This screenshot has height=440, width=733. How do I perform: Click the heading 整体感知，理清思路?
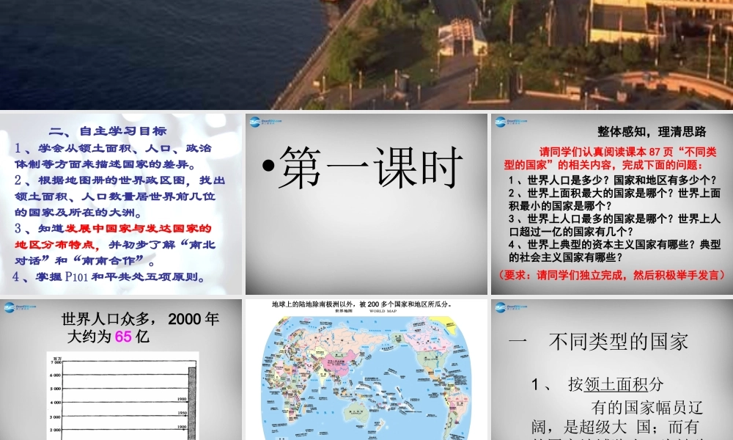652,132
